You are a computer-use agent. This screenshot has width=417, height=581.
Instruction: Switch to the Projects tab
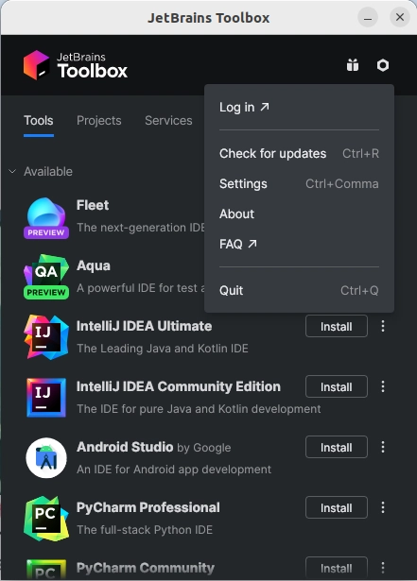98,120
